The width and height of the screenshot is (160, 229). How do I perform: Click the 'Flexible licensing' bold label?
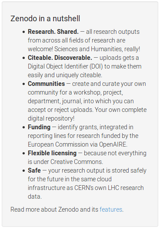point(52,153)
